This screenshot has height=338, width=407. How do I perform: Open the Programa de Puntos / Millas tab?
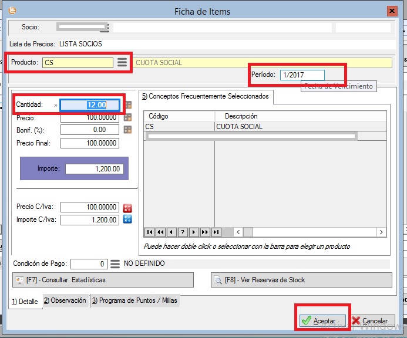[x=134, y=301]
